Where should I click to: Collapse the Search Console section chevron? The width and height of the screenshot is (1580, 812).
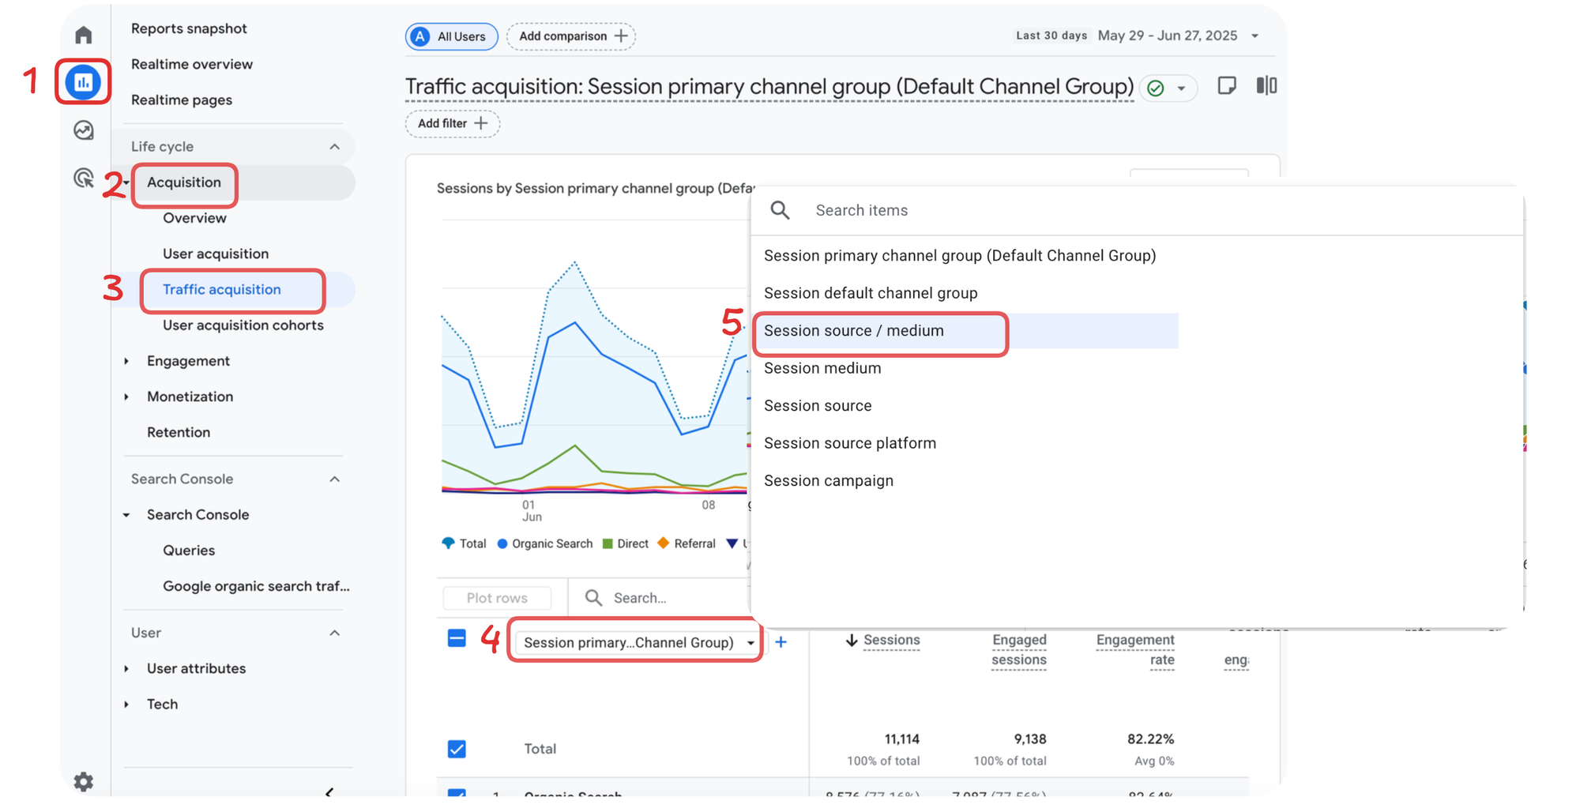[334, 479]
